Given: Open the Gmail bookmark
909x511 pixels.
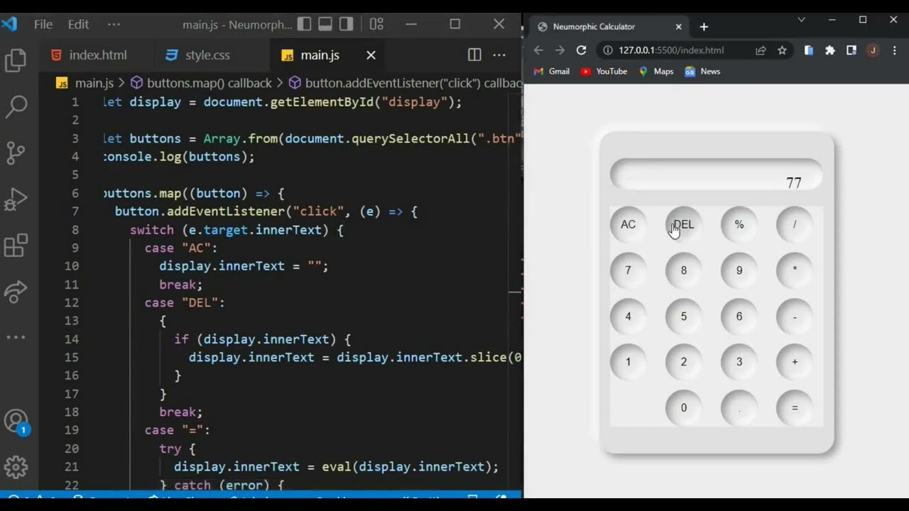Looking at the screenshot, I should point(552,71).
